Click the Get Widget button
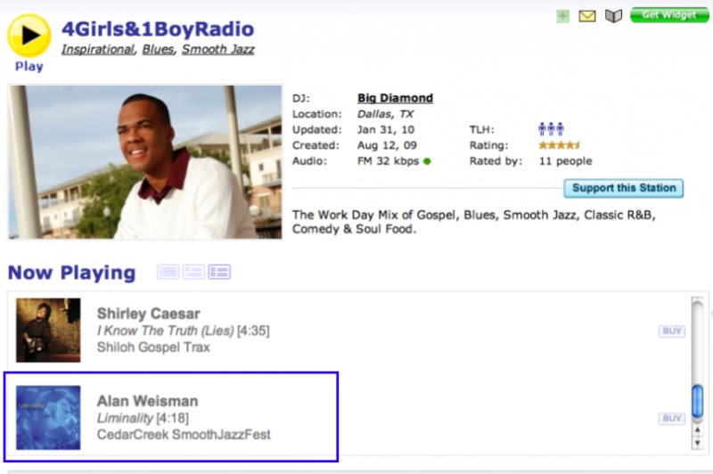The image size is (713, 474). [x=669, y=15]
